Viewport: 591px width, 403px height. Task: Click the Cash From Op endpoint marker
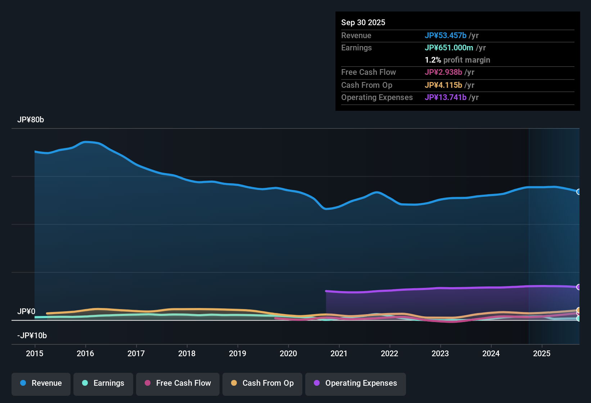(x=579, y=310)
